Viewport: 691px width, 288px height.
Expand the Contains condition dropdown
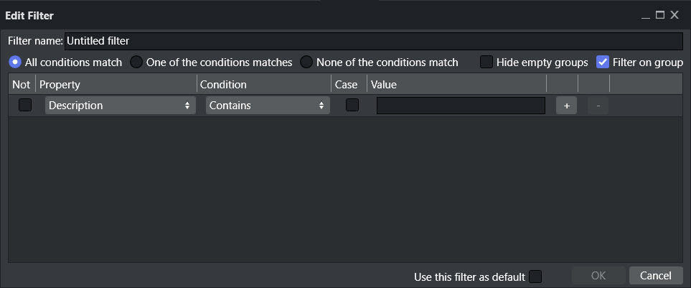point(268,106)
